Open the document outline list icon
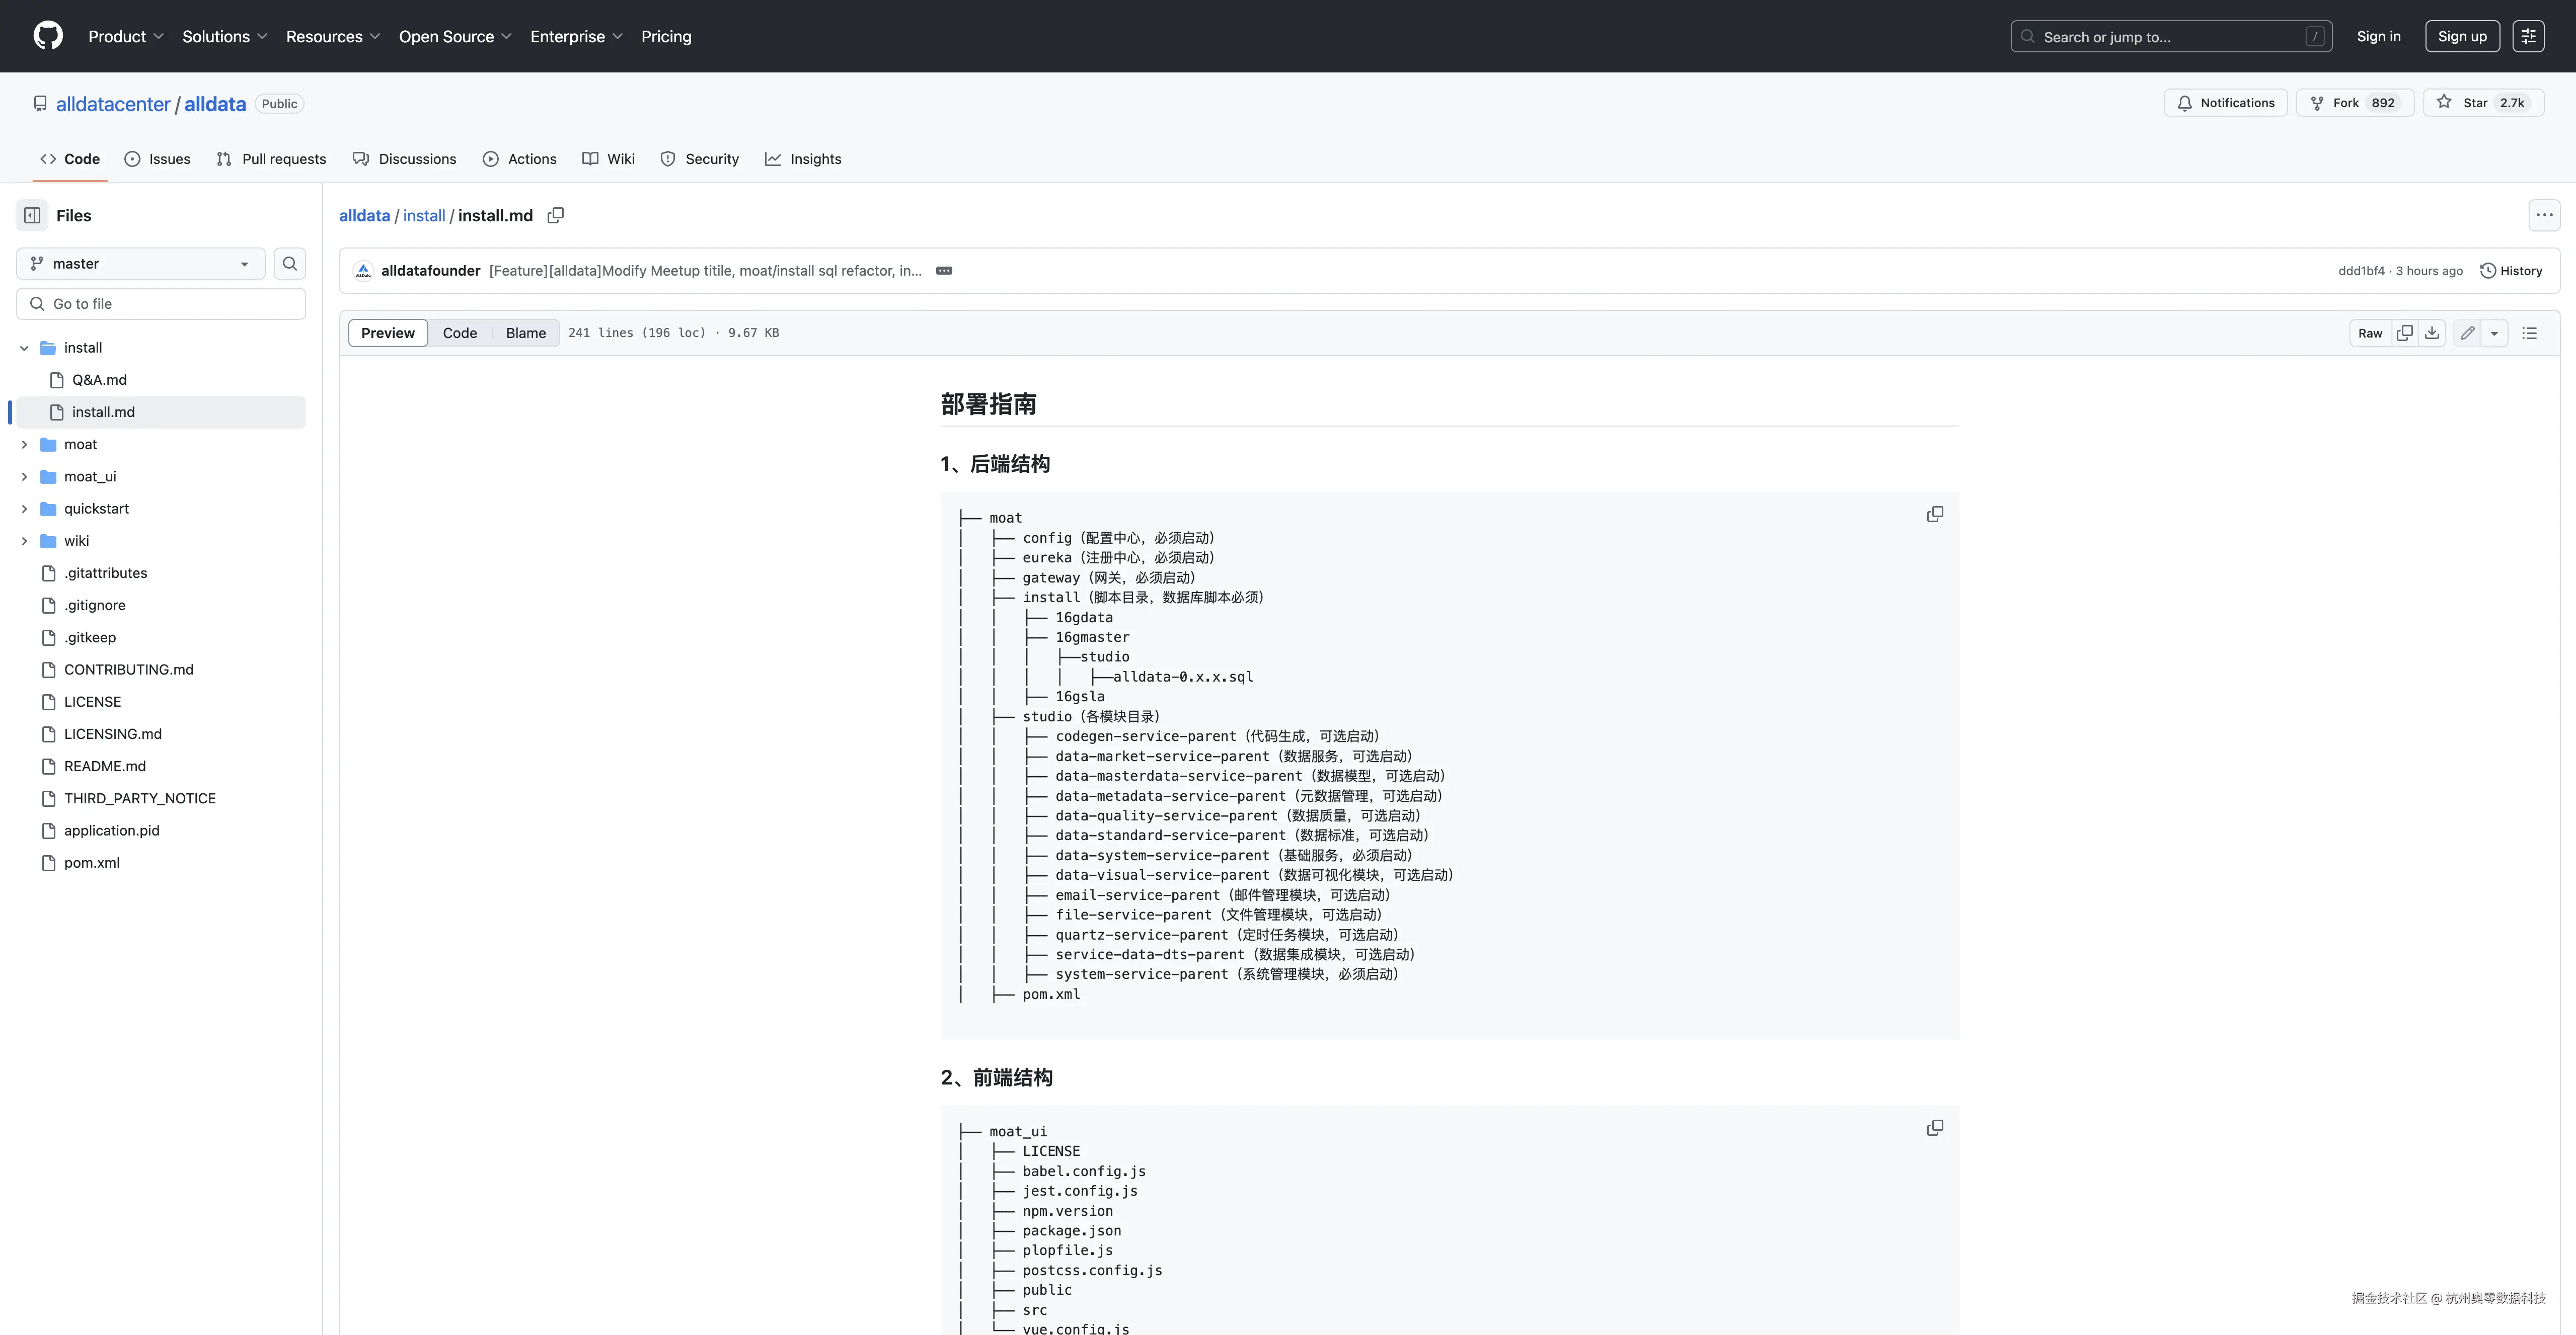This screenshot has height=1335, width=2576. [2530, 333]
